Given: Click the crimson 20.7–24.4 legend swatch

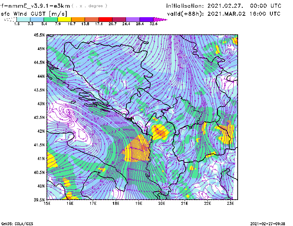Looking at the screenshot, I should pyautogui.click(x=119, y=19).
